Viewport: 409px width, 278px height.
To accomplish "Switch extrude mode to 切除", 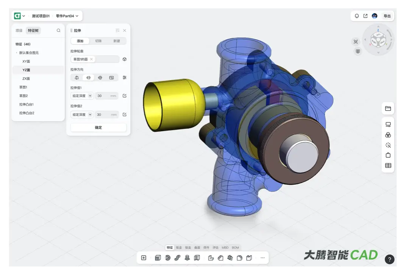I will click(x=99, y=40).
